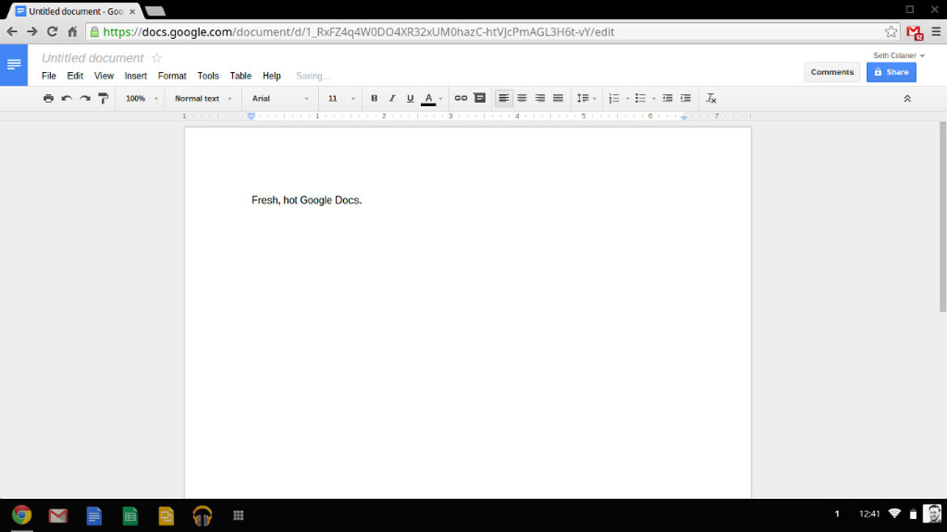Screen dimensions: 947x532
Task: Insert a comment using toolbar icon
Action: tap(479, 98)
